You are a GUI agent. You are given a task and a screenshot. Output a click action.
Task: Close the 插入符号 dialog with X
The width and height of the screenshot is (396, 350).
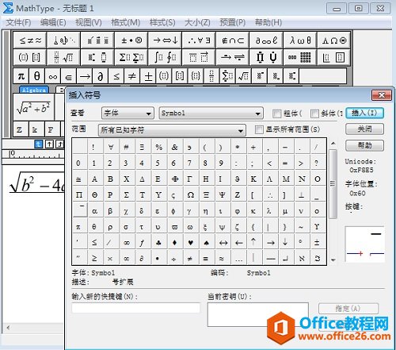click(x=382, y=95)
